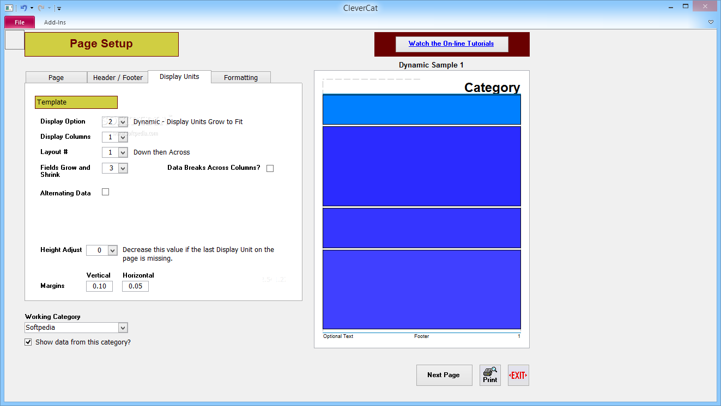Switch to the Formatting tab
The height and width of the screenshot is (406, 721).
point(241,77)
